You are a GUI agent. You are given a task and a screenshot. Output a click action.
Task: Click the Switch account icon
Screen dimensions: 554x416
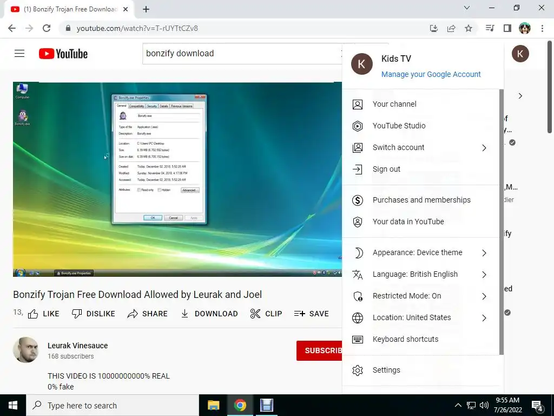pos(358,147)
